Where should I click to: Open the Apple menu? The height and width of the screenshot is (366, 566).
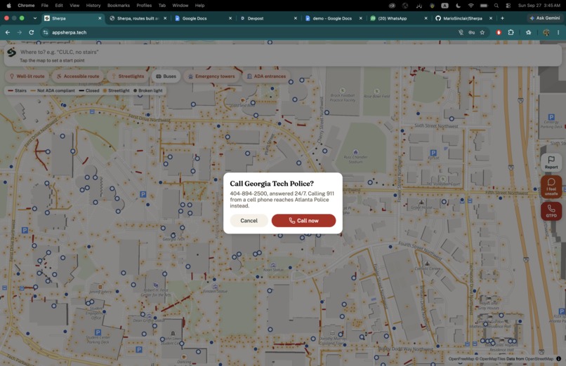point(8,6)
